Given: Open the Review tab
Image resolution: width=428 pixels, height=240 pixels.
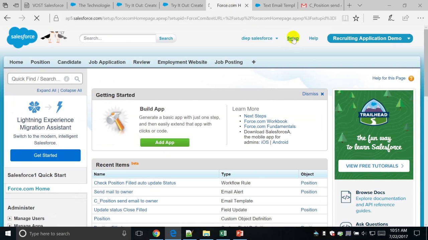Looking at the screenshot, I should (x=141, y=62).
